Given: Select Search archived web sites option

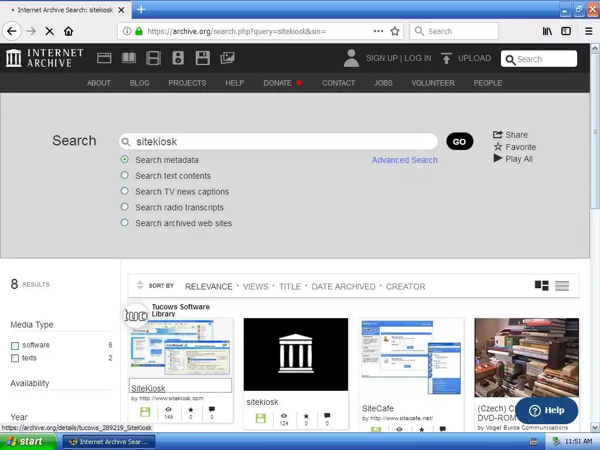Looking at the screenshot, I should tap(124, 222).
